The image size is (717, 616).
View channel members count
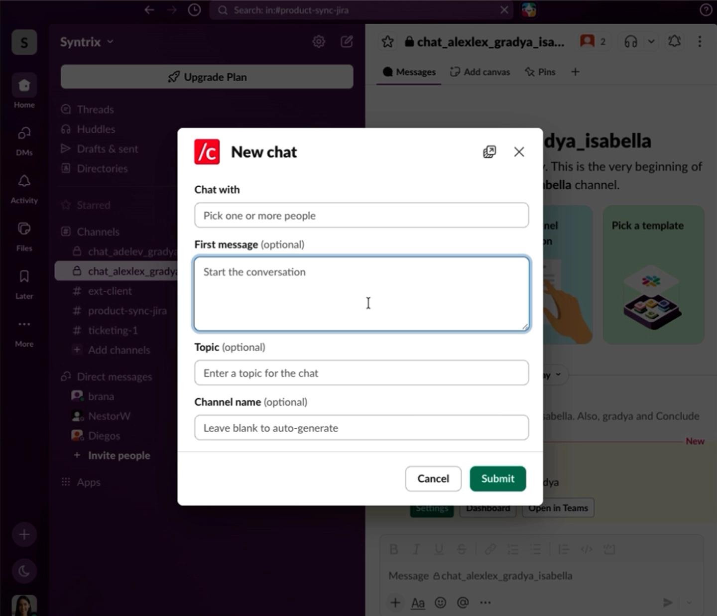tap(594, 42)
